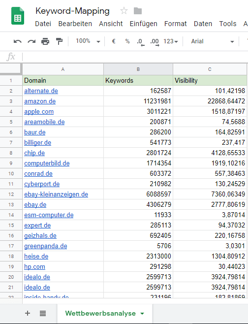
Task: Format as currency with euro icon
Action: point(113,41)
